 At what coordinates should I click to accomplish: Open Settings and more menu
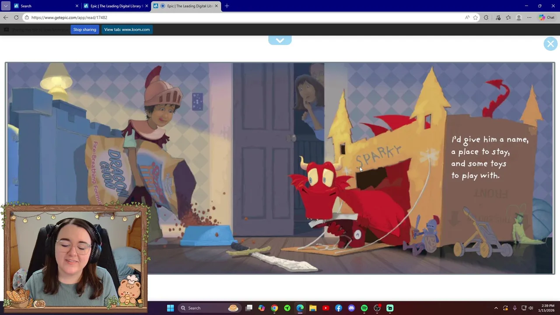pos(529,17)
